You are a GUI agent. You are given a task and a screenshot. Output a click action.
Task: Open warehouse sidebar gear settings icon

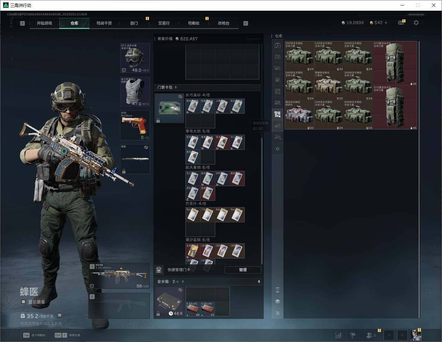click(278, 149)
